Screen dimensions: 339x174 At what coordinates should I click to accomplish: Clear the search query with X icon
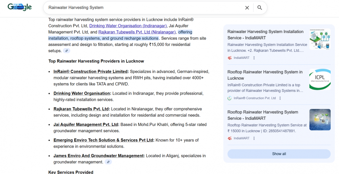click(x=247, y=8)
